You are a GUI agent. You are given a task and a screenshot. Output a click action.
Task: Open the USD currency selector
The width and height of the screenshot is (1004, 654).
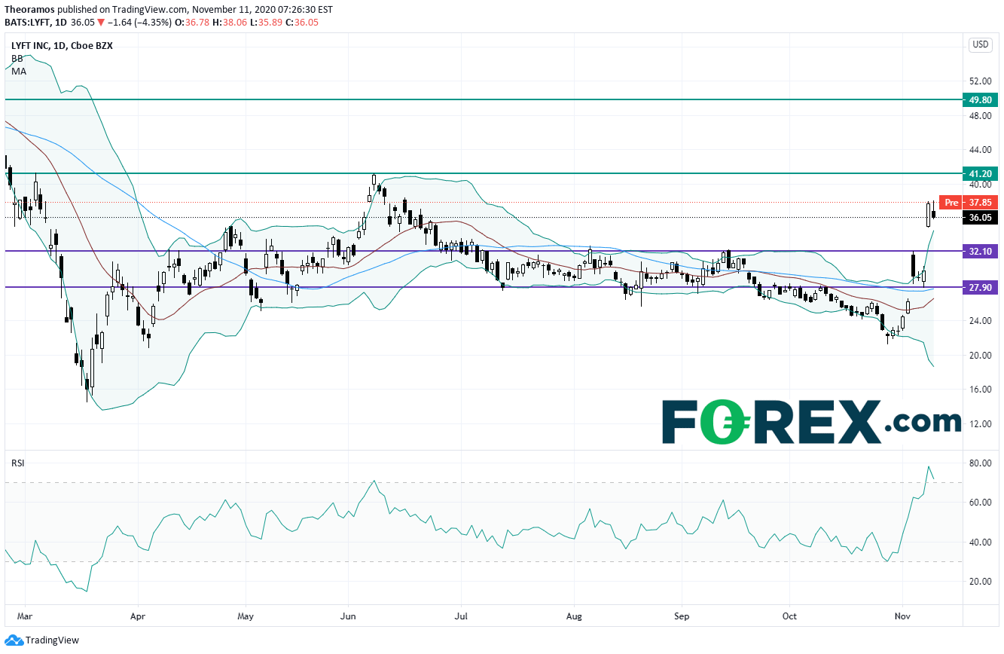coord(980,44)
